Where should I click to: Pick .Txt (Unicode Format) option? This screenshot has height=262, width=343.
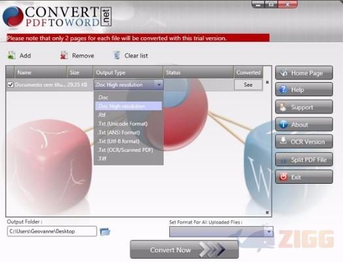point(129,124)
